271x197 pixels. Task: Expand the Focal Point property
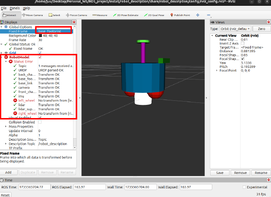(x=217, y=70)
